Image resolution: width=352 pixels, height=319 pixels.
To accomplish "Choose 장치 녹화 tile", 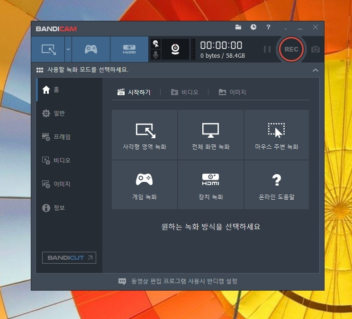I will click(210, 185).
